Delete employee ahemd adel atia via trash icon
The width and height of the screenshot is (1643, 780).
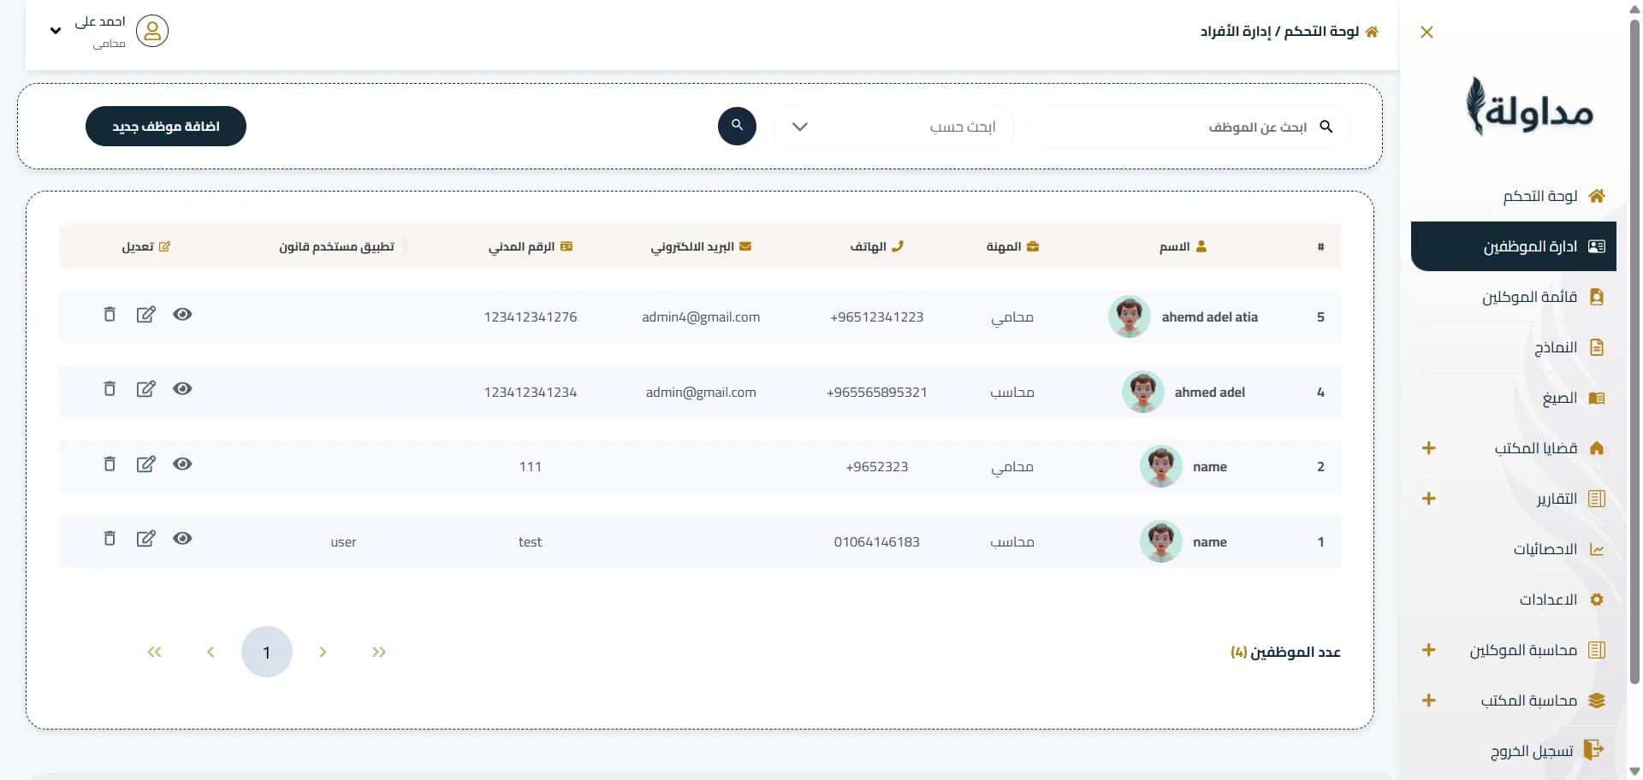click(x=110, y=314)
